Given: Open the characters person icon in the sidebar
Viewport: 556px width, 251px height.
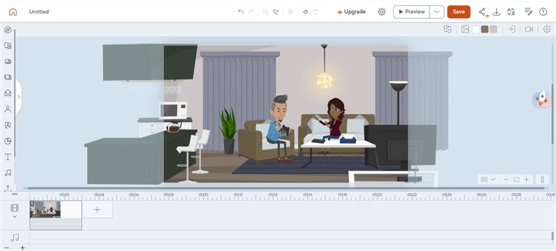Looking at the screenshot, I should coord(8,110).
